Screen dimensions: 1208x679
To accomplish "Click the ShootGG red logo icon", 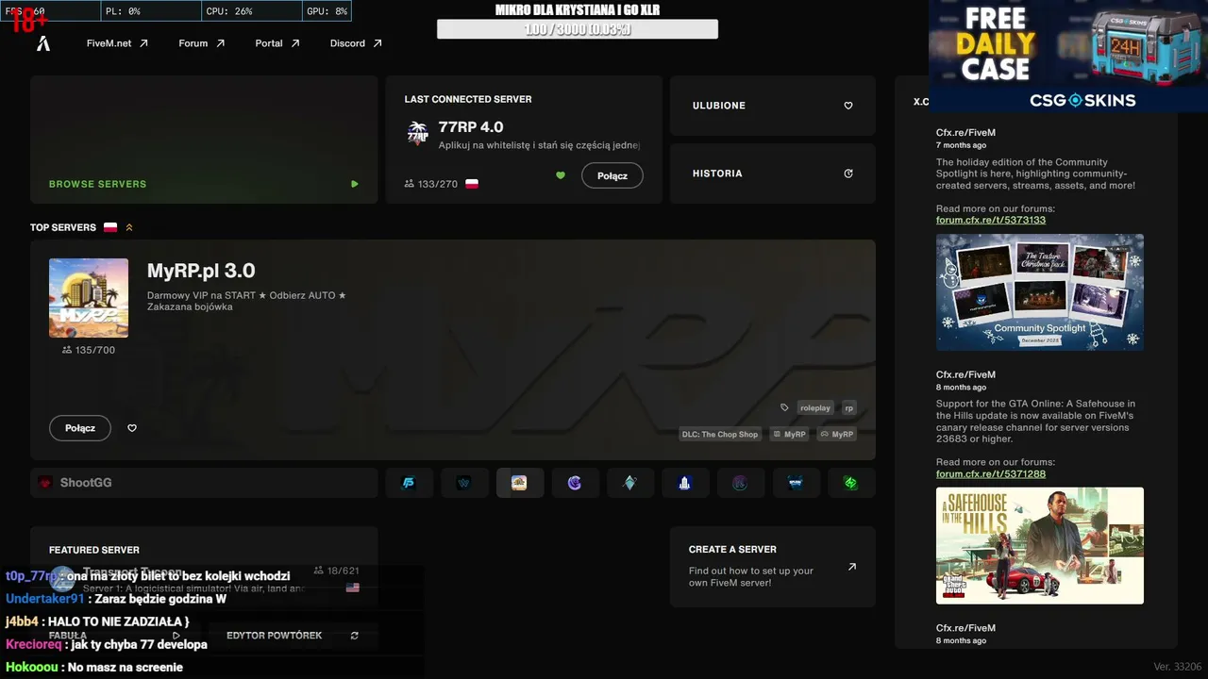I will (44, 483).
